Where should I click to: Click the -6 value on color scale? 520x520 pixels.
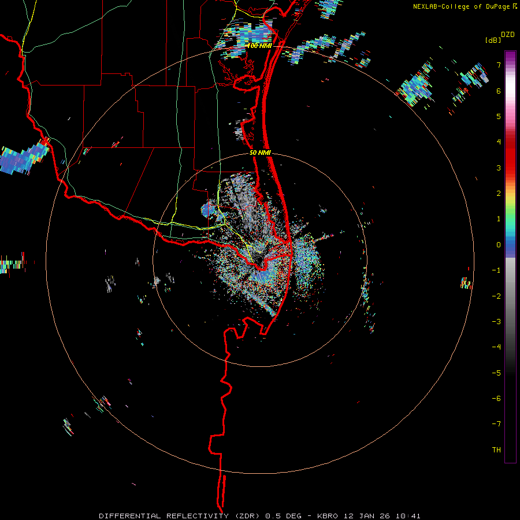coord(496,399)
